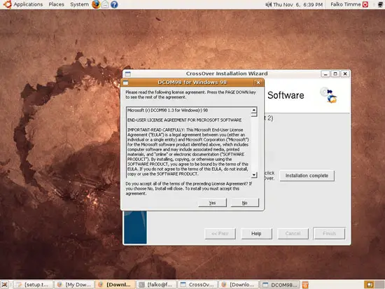Image resolution: width=385 pixels, height=289 pixels.
Task: Open the Places menu
Action: point(56,4)
